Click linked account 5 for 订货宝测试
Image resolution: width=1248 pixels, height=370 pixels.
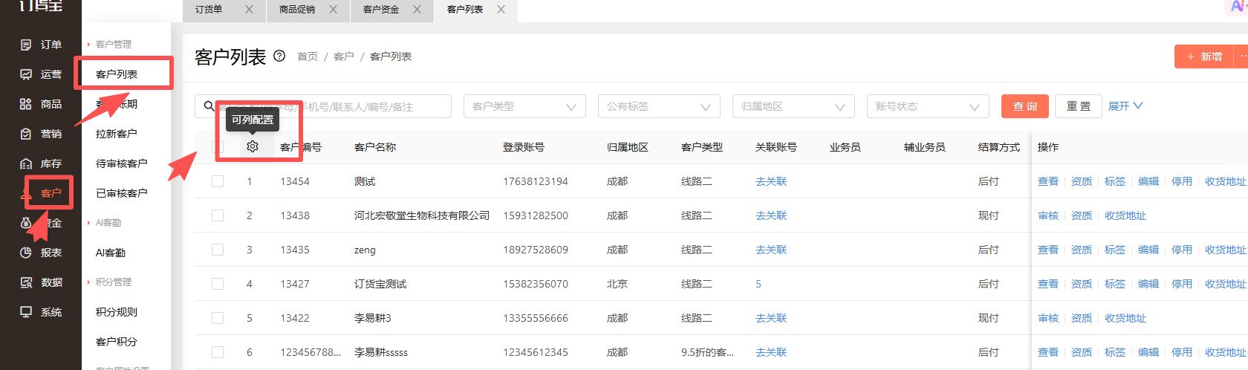(x=758, y=284)
